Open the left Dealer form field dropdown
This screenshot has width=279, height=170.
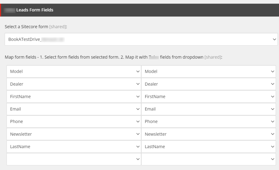point(74,84)
